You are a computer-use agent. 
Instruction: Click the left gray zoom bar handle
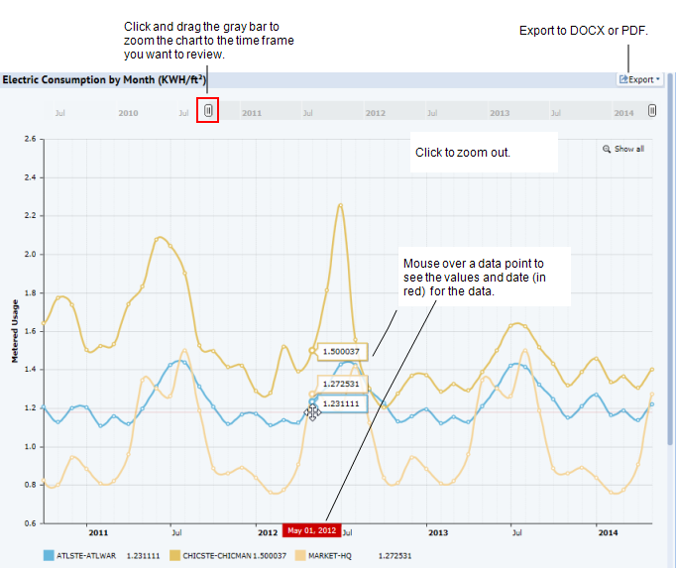pos(208,111)
